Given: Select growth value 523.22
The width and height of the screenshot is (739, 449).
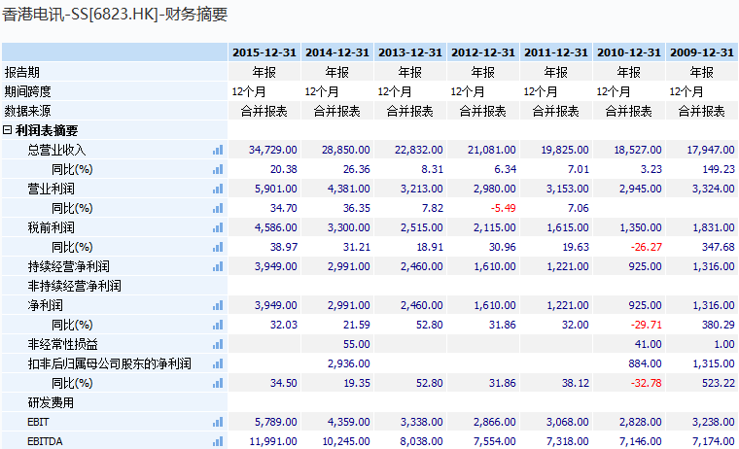Looking at the screenshot, I should [719, 383].
